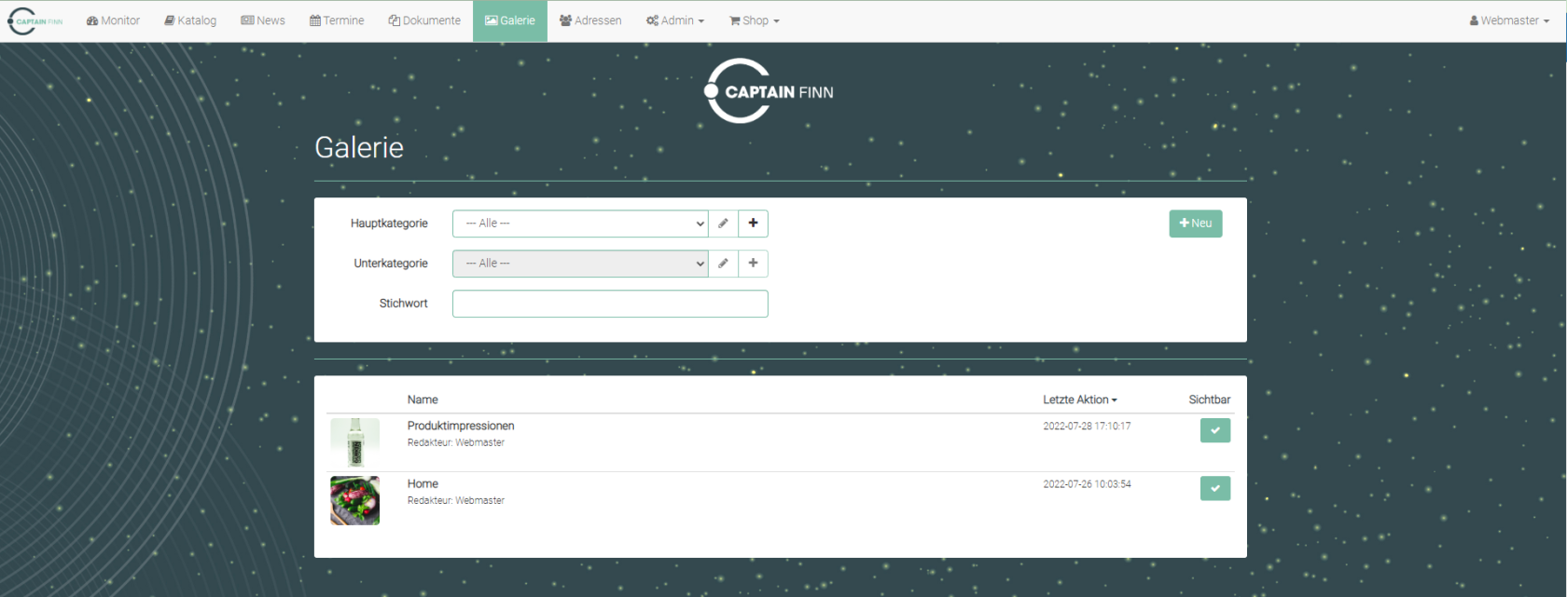This screenshot has height=597, width=1567.
Task: Click the Home gallery thumbnail
Action: [x=355, y=501]
